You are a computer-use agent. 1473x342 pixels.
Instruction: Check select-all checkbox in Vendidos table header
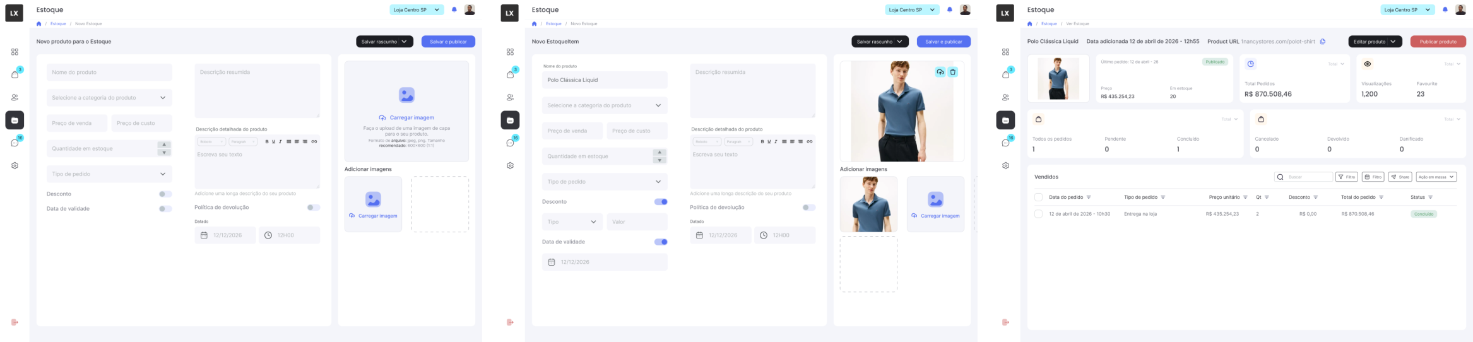[1038, 198]
